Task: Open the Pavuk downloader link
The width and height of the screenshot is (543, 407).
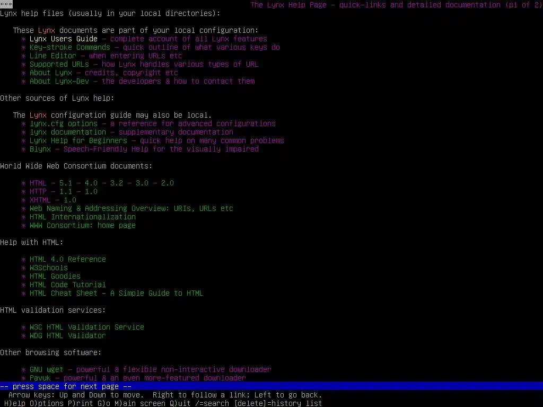Action: [40, 378]
